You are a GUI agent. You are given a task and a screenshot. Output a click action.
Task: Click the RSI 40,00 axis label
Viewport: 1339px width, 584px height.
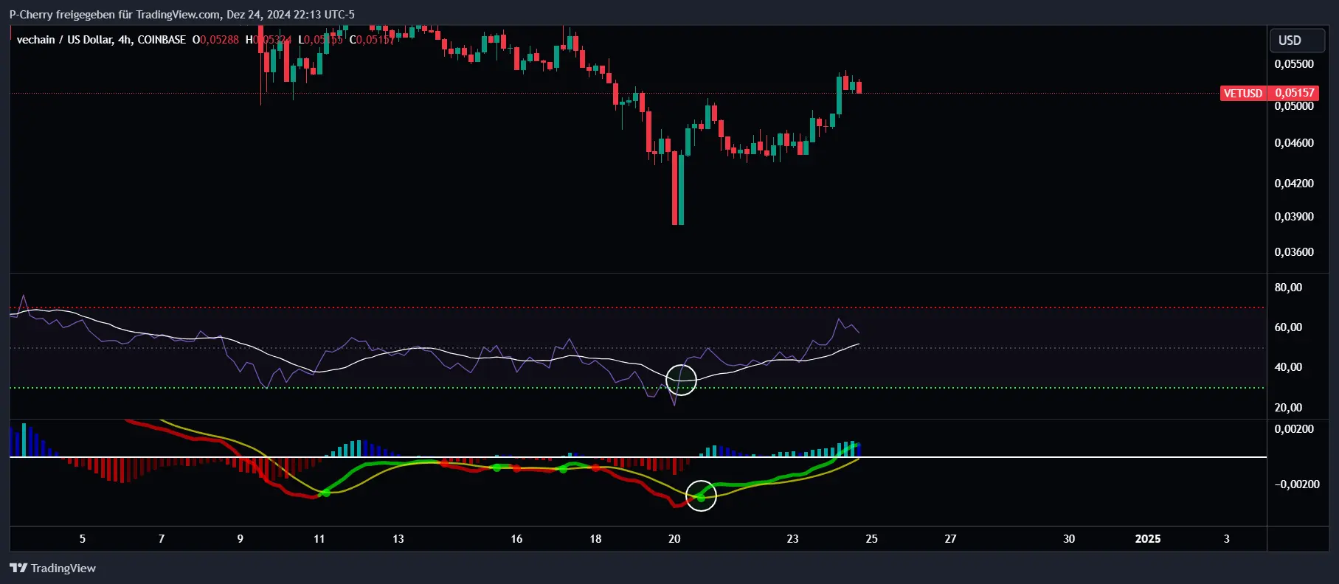point(1288,367)
